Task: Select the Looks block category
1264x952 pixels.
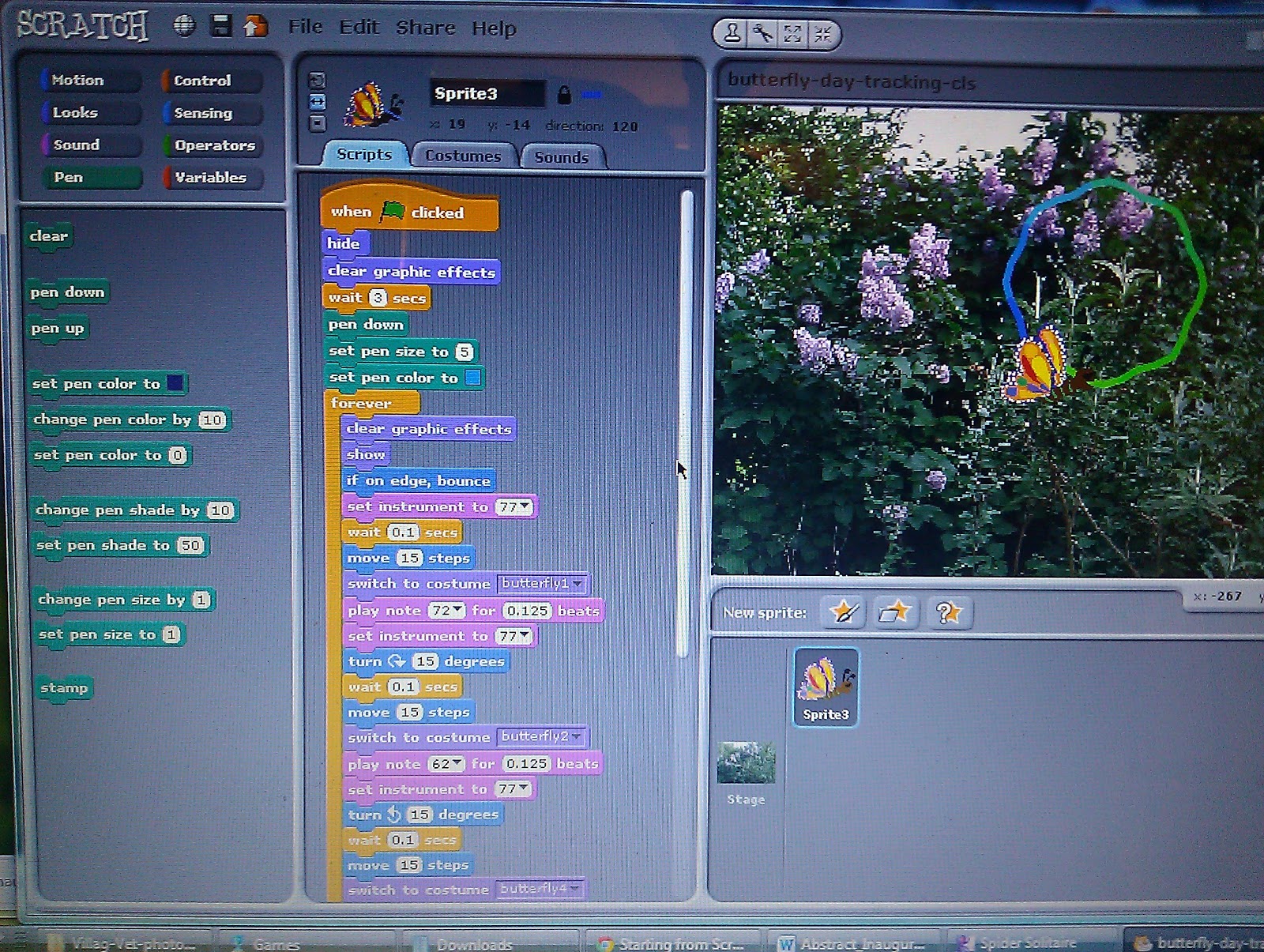Action: [x=89, y=112]
